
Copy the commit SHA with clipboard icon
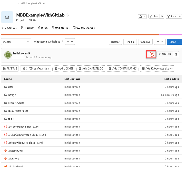[x=176, y=54]
